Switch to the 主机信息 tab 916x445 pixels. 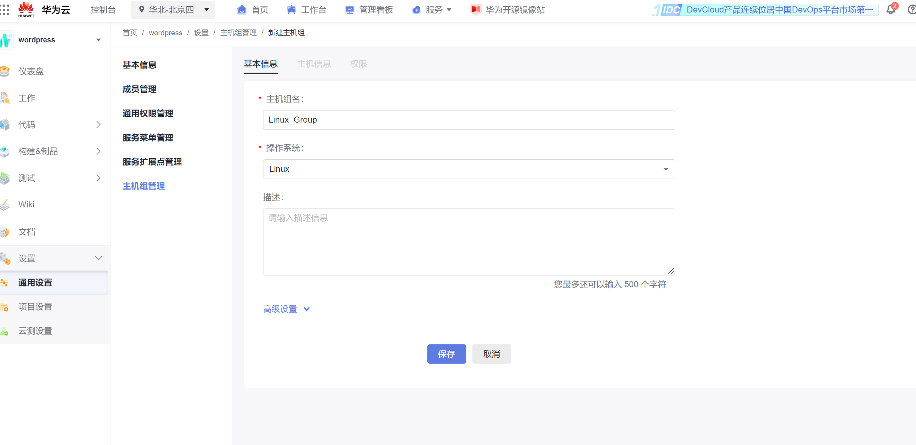tap(314, 64)
